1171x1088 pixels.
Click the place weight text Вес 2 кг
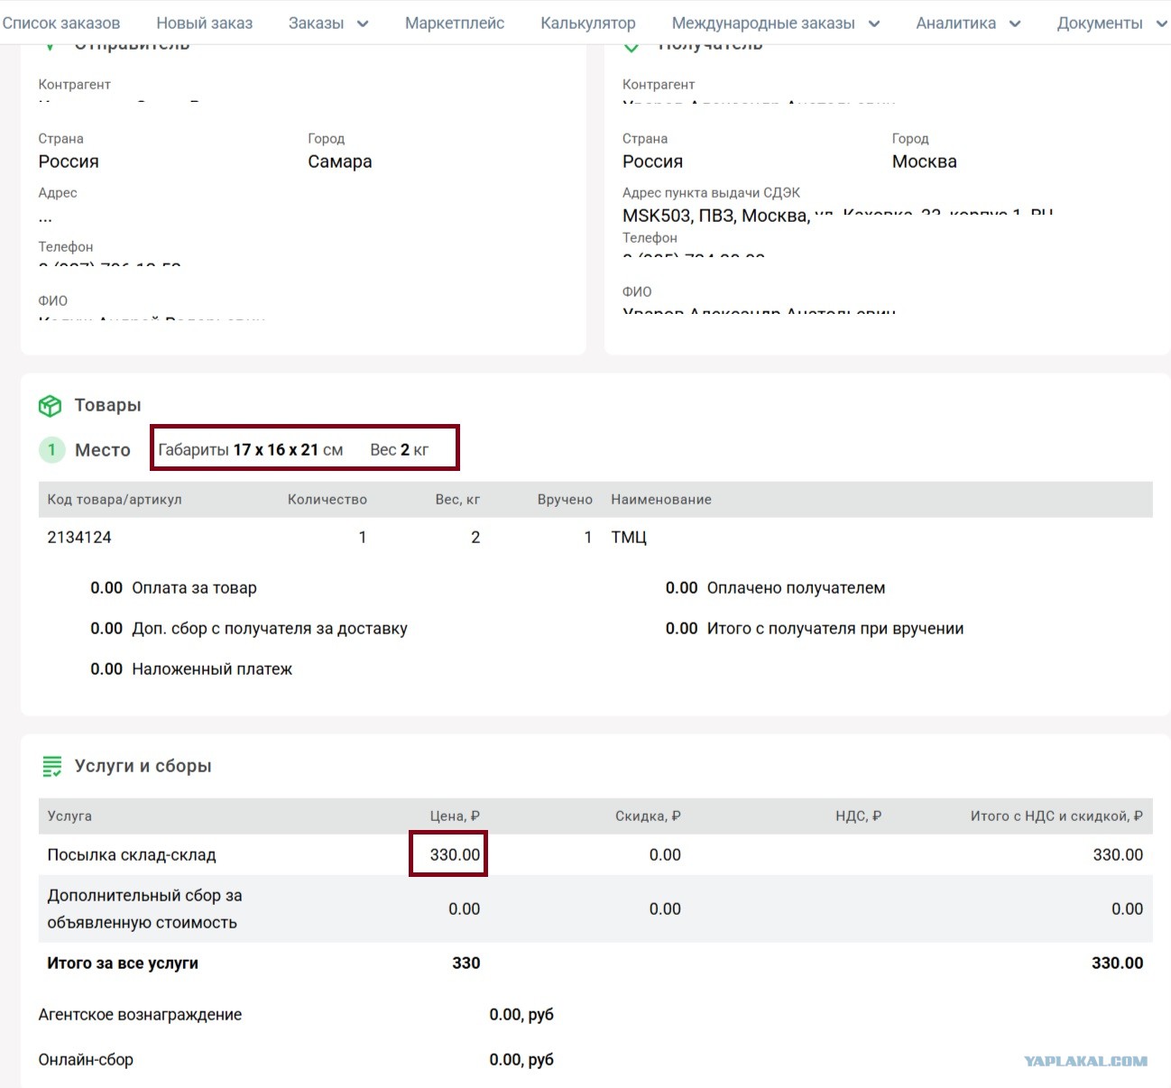click(x=399, y=449)
